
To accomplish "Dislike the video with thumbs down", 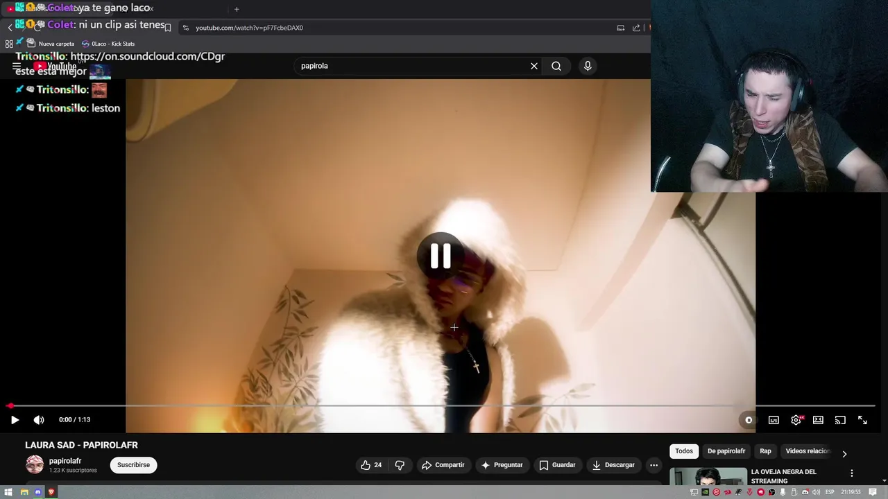I will tap(400, 465).
